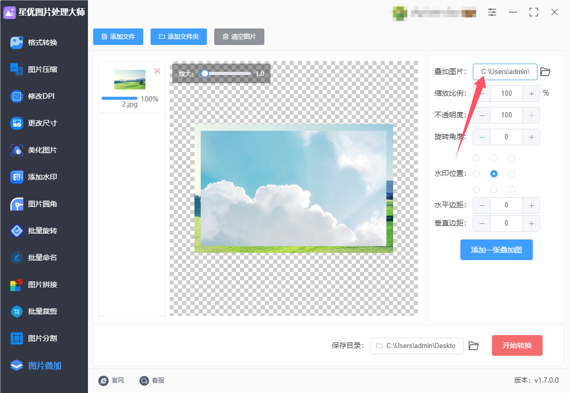Remove 2.jpg with the red X
The image size is (569, 393).
157,71
